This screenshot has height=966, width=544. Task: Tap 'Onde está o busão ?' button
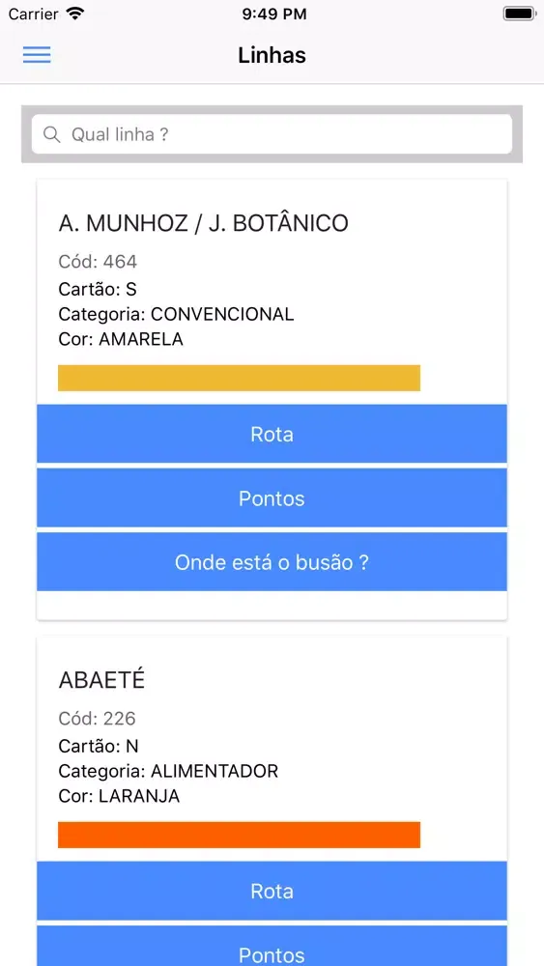pyautogui.click(x=272, y=562)
